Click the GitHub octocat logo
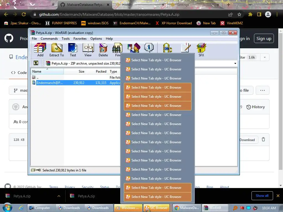Viewport: 283px width, 212px height. point(9,38)
